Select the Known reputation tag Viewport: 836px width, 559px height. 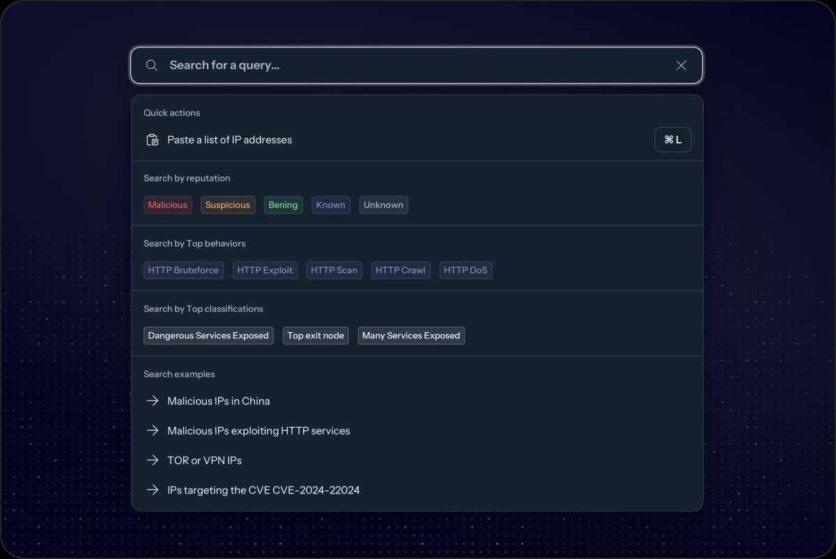pyautogui.click(x=330, y=205)
